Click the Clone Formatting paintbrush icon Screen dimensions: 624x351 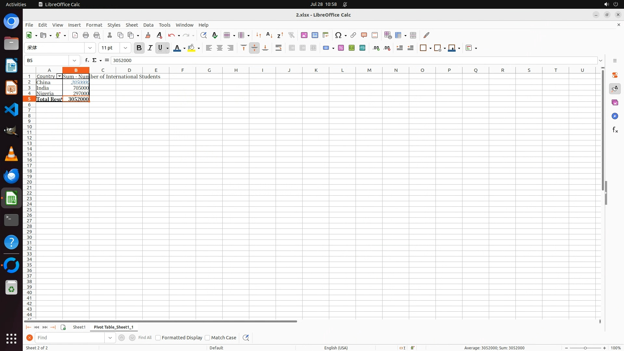pyautogui.click(x=148, y=35)
